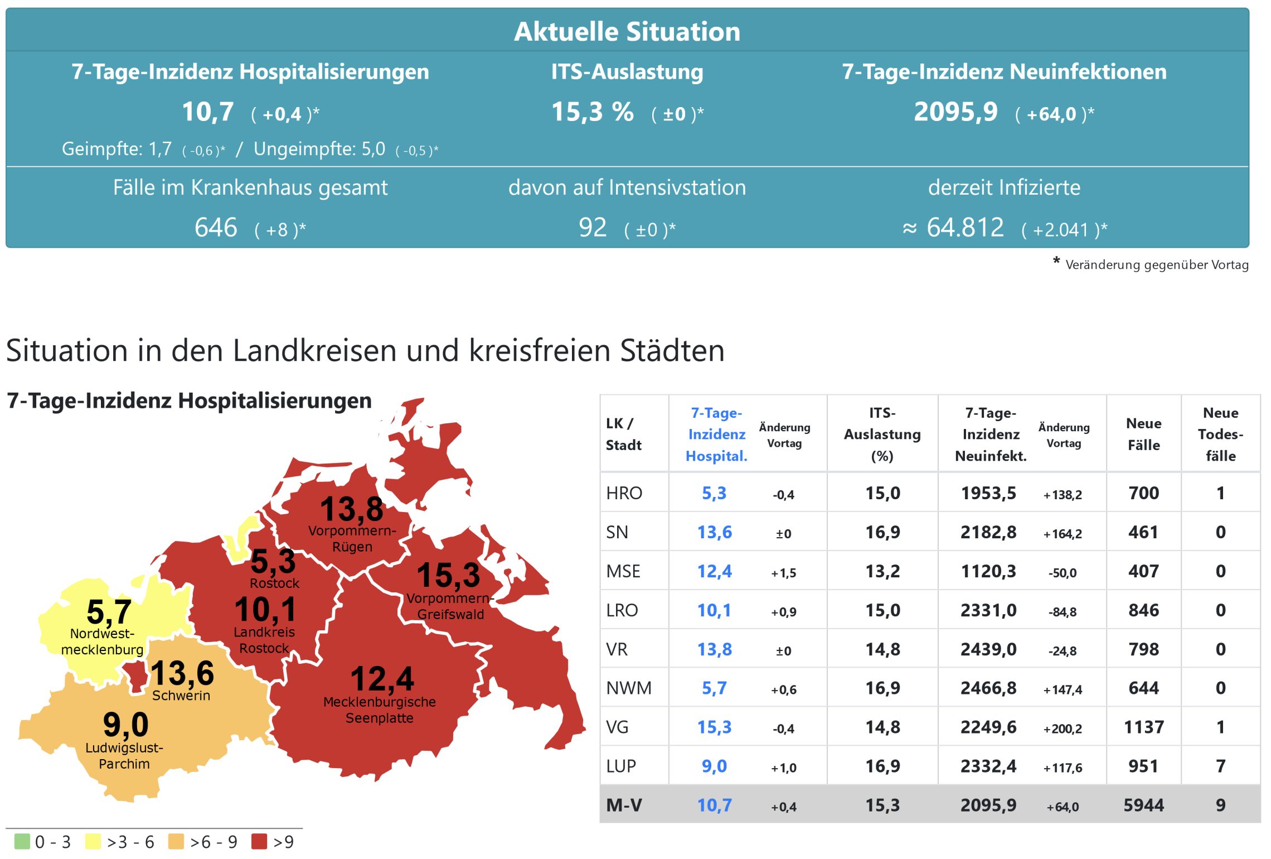Click the Neue Fälle column header
1271x859 pixels.
[1143, 434]
